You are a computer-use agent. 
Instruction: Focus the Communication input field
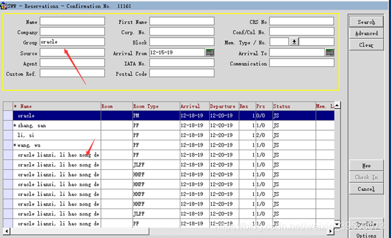click(302, 63)
